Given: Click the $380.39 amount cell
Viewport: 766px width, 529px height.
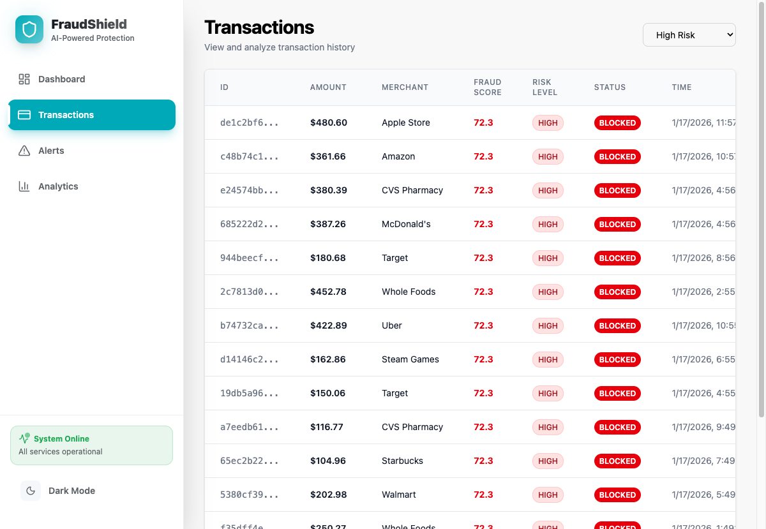Looking at the screenshot, I should point(329,190).
